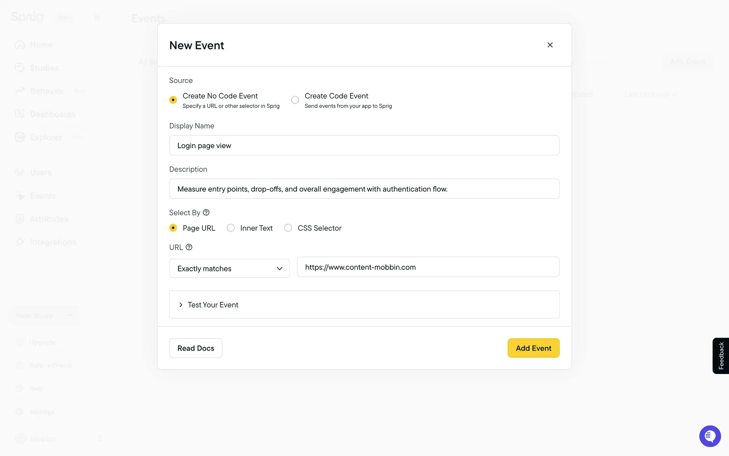Choose the Inner Text radio button
Image resolution: width=729 pixels, height=456 pixels.
pyautogui.click(x=230, y=228)
